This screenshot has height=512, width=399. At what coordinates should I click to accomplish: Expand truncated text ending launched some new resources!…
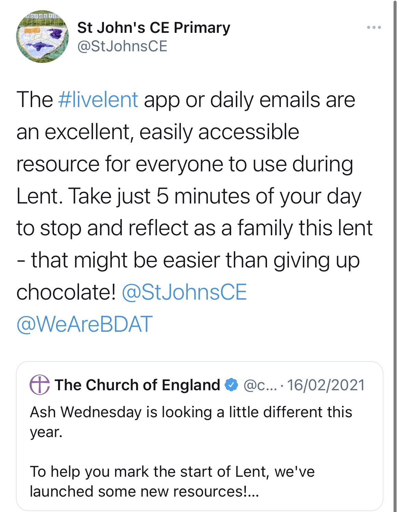(144, 491)
